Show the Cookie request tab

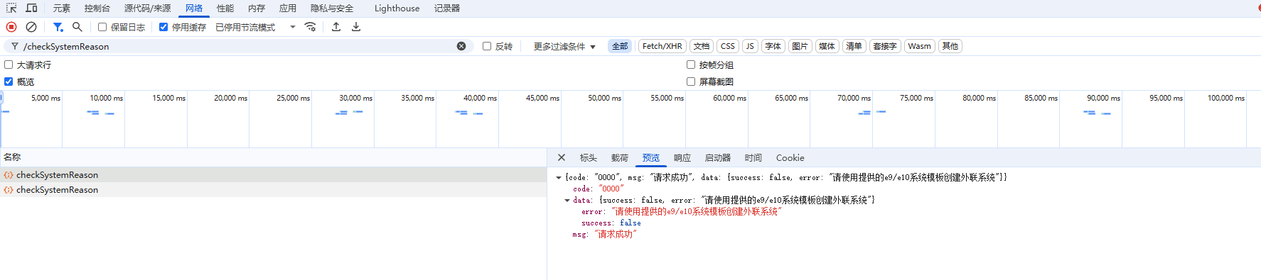(790, 157)
